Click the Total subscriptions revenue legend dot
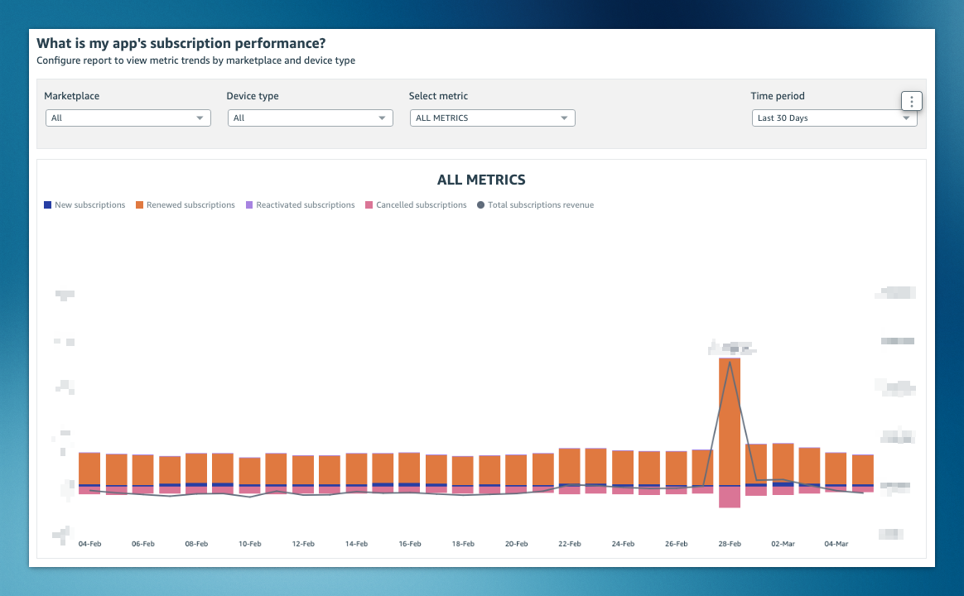 coord(480,204)
